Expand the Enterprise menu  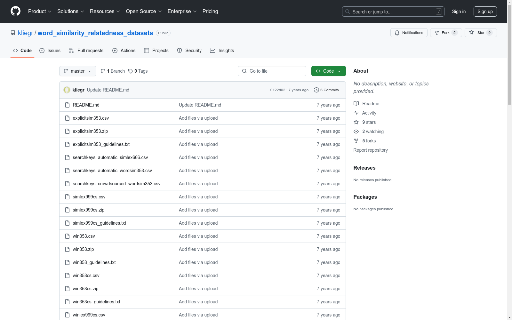pyautogui.click(x=182, y=11)
